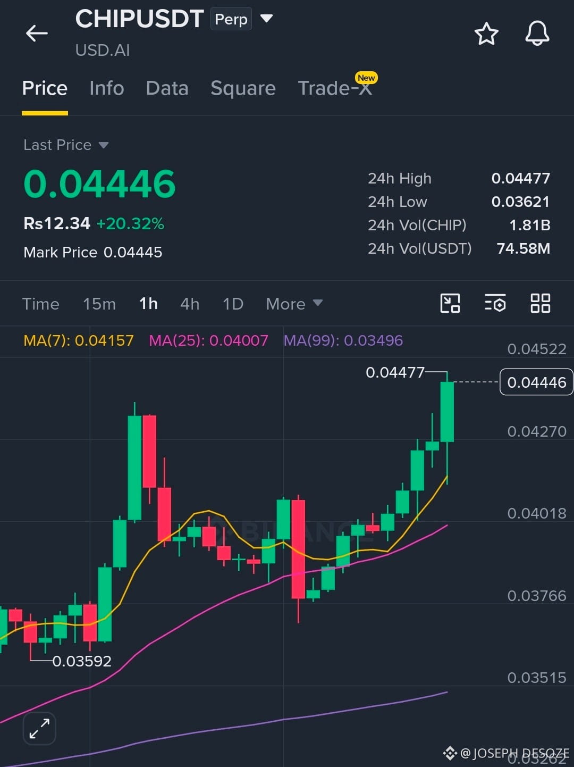Tap the 0.04270 price axis label

537,431
